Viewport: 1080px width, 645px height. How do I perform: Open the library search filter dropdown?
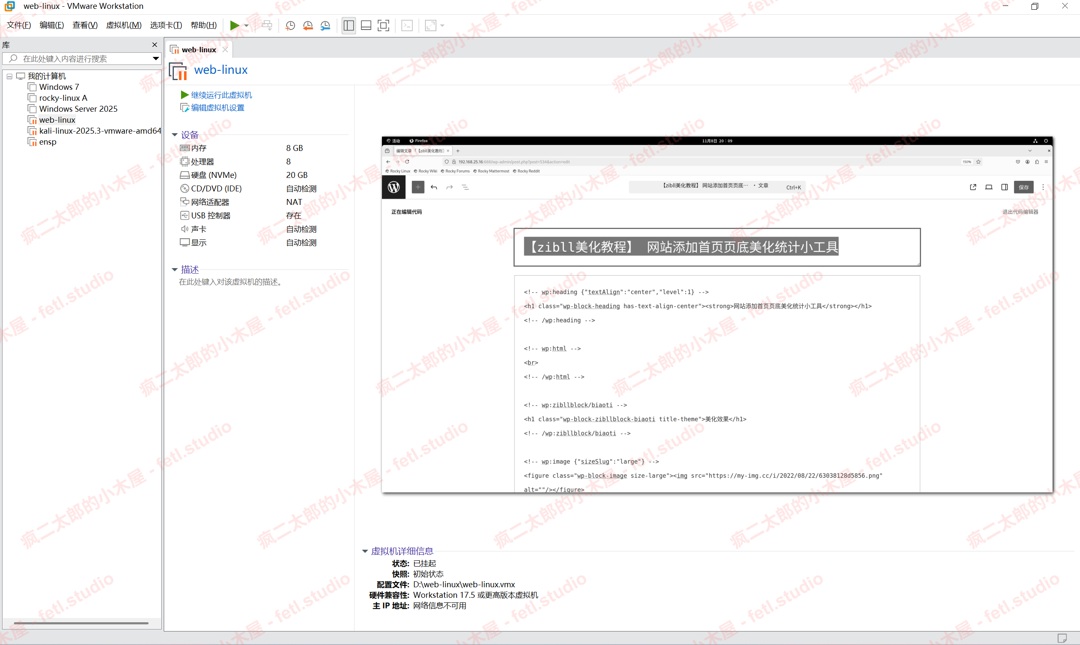tap(156, 58)
